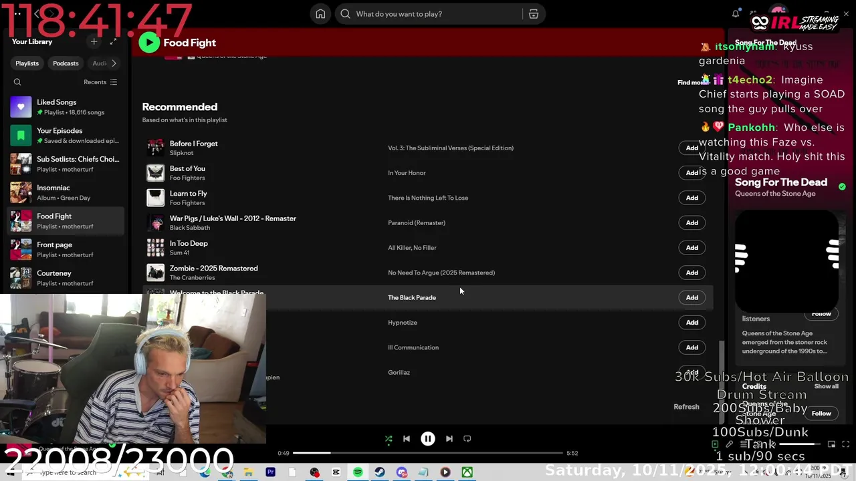Add Zombie - 2025 Remastered to playlist

pos(691,273)
